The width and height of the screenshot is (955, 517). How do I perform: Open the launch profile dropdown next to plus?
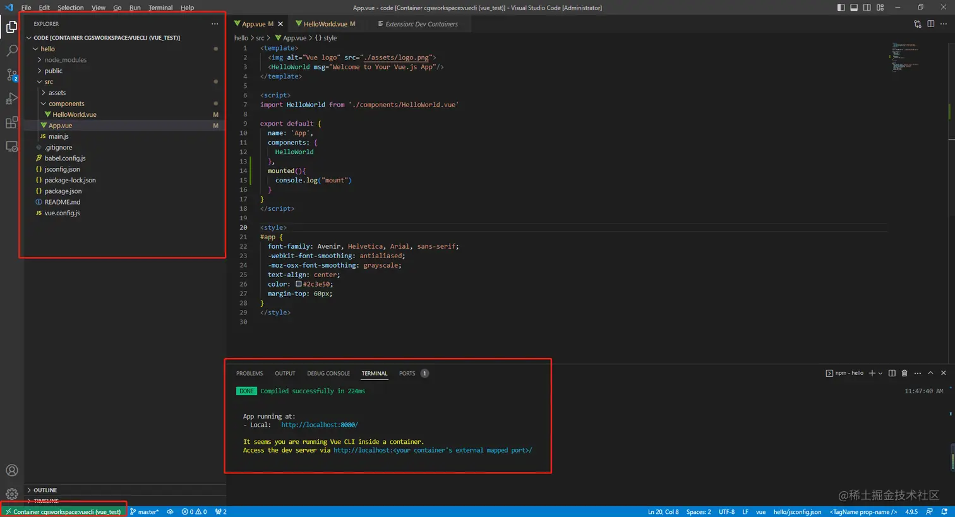pyautogui.click(x=880, y=373)
